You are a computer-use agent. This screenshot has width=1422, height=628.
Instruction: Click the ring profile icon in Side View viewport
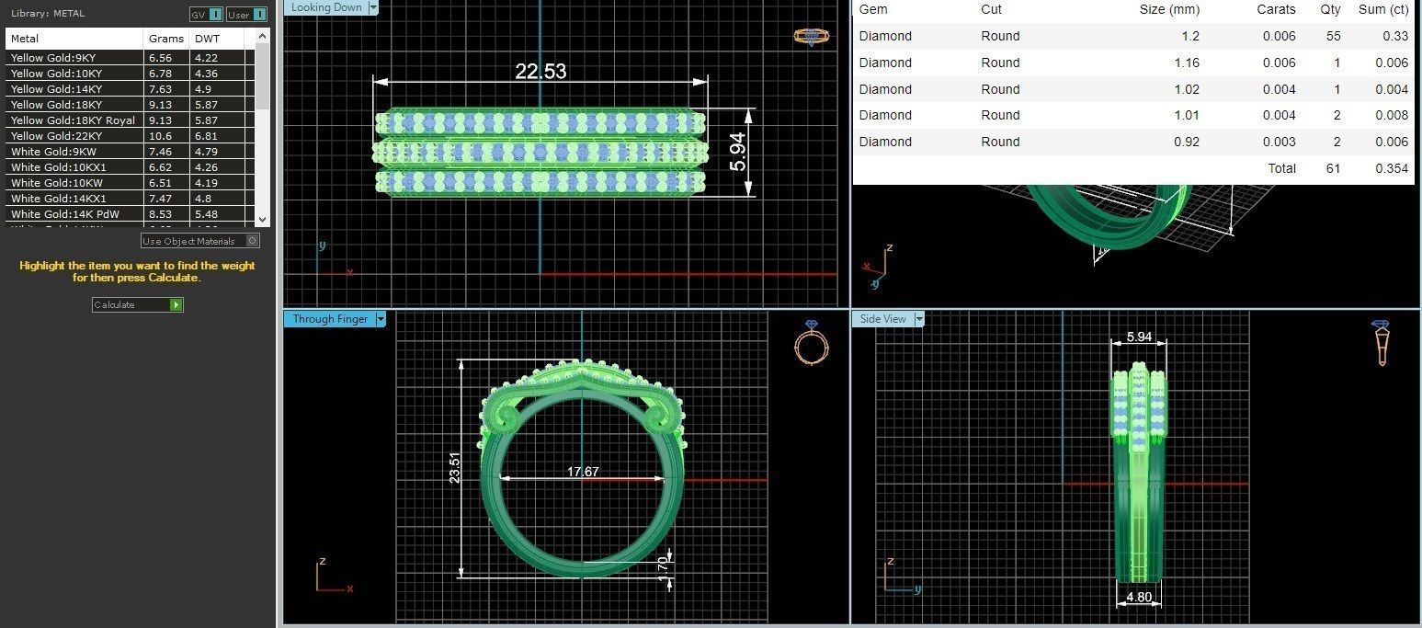tap(1381, 343)
